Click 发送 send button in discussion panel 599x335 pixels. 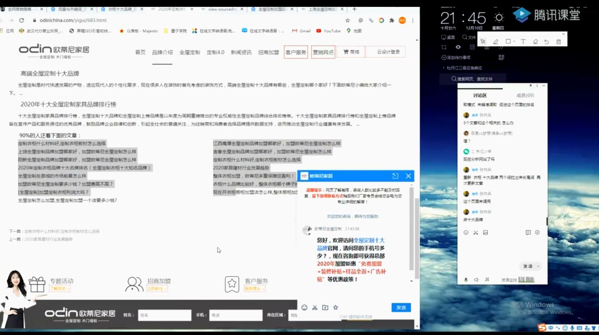(x=528, y=266)
